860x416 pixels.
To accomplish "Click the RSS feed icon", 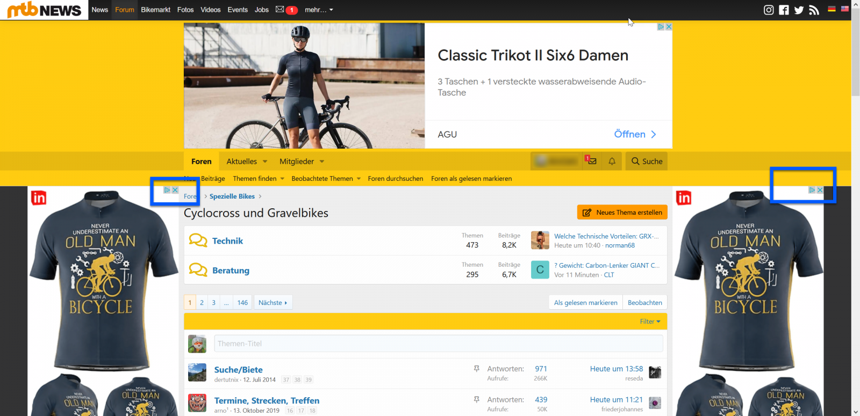I will (x=814, y=10).
